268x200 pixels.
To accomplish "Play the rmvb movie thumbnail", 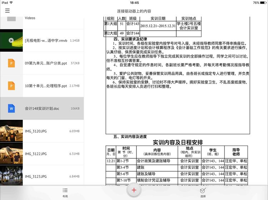I will click(x=11, y=40).
